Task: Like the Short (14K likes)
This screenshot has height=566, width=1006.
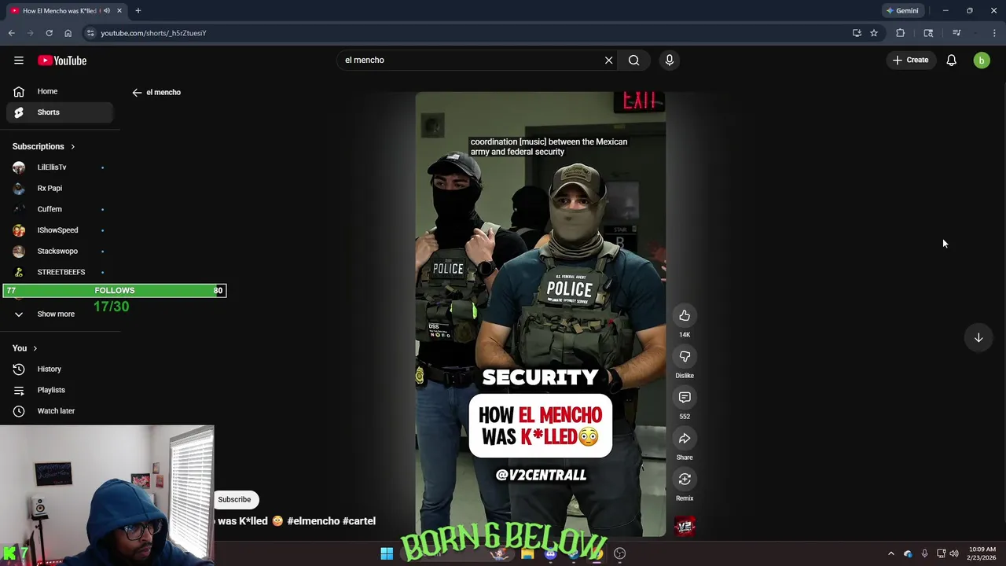Action: point(685,315)
